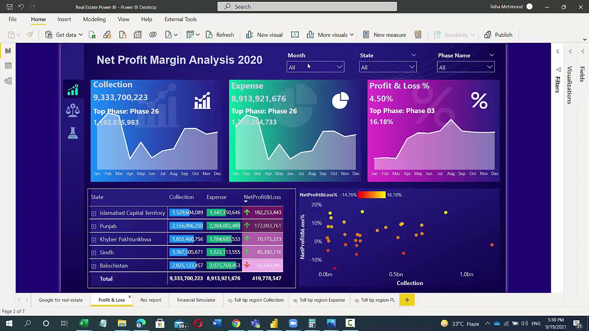Viewport: 589px width, 331px height.
Task: Click the Dataverse swirl icon
Action: (153, 35)
